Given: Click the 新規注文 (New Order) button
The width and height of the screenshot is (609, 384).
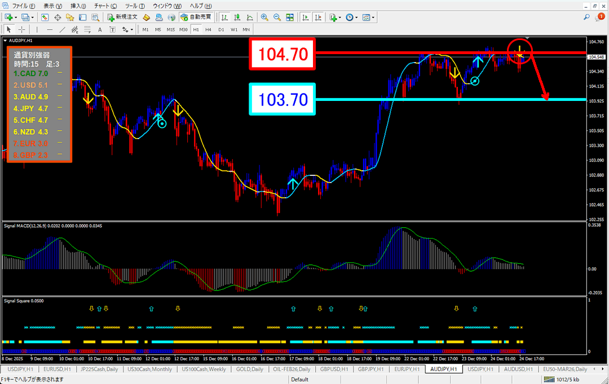Looking at the screenshot, I should point(122,17).
